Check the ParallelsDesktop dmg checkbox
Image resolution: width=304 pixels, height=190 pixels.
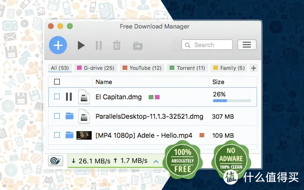pos(57,116)
